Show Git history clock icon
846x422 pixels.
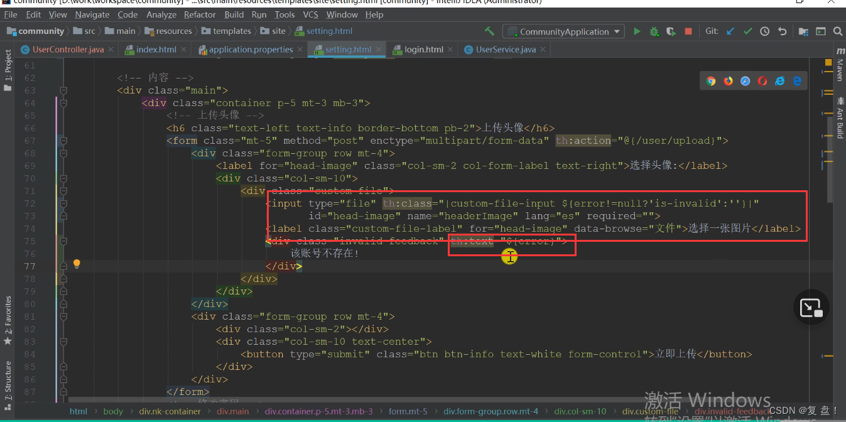764,31
